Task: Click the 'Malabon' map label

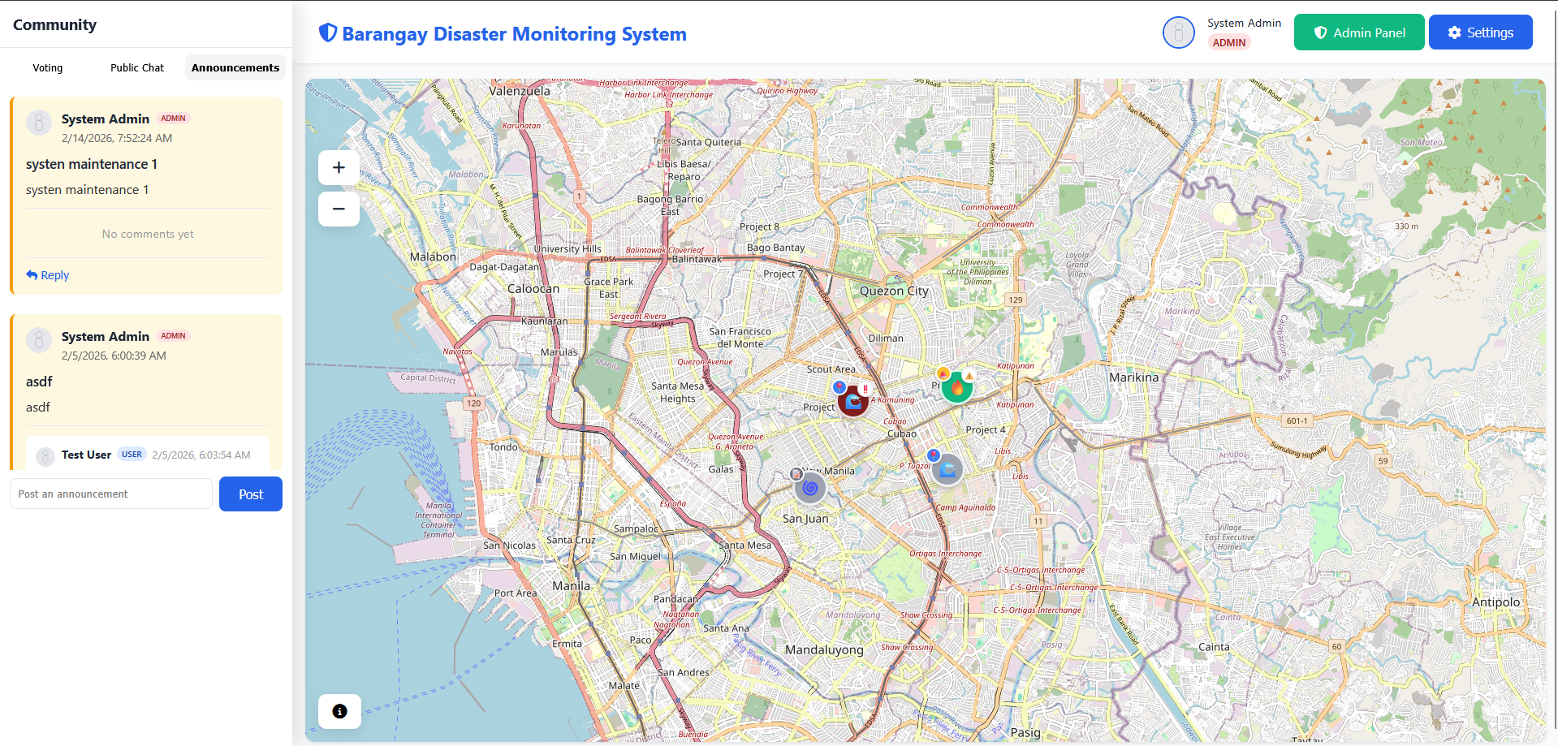Action: (433, 257)
